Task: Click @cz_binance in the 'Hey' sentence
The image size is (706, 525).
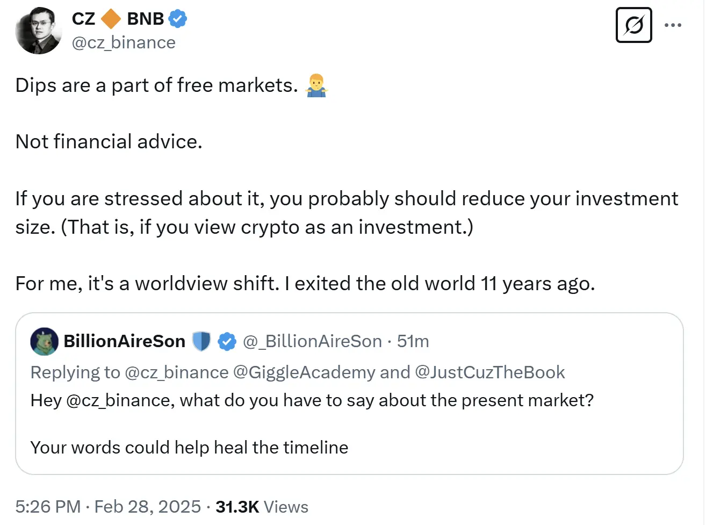Action: coord(120,400)
